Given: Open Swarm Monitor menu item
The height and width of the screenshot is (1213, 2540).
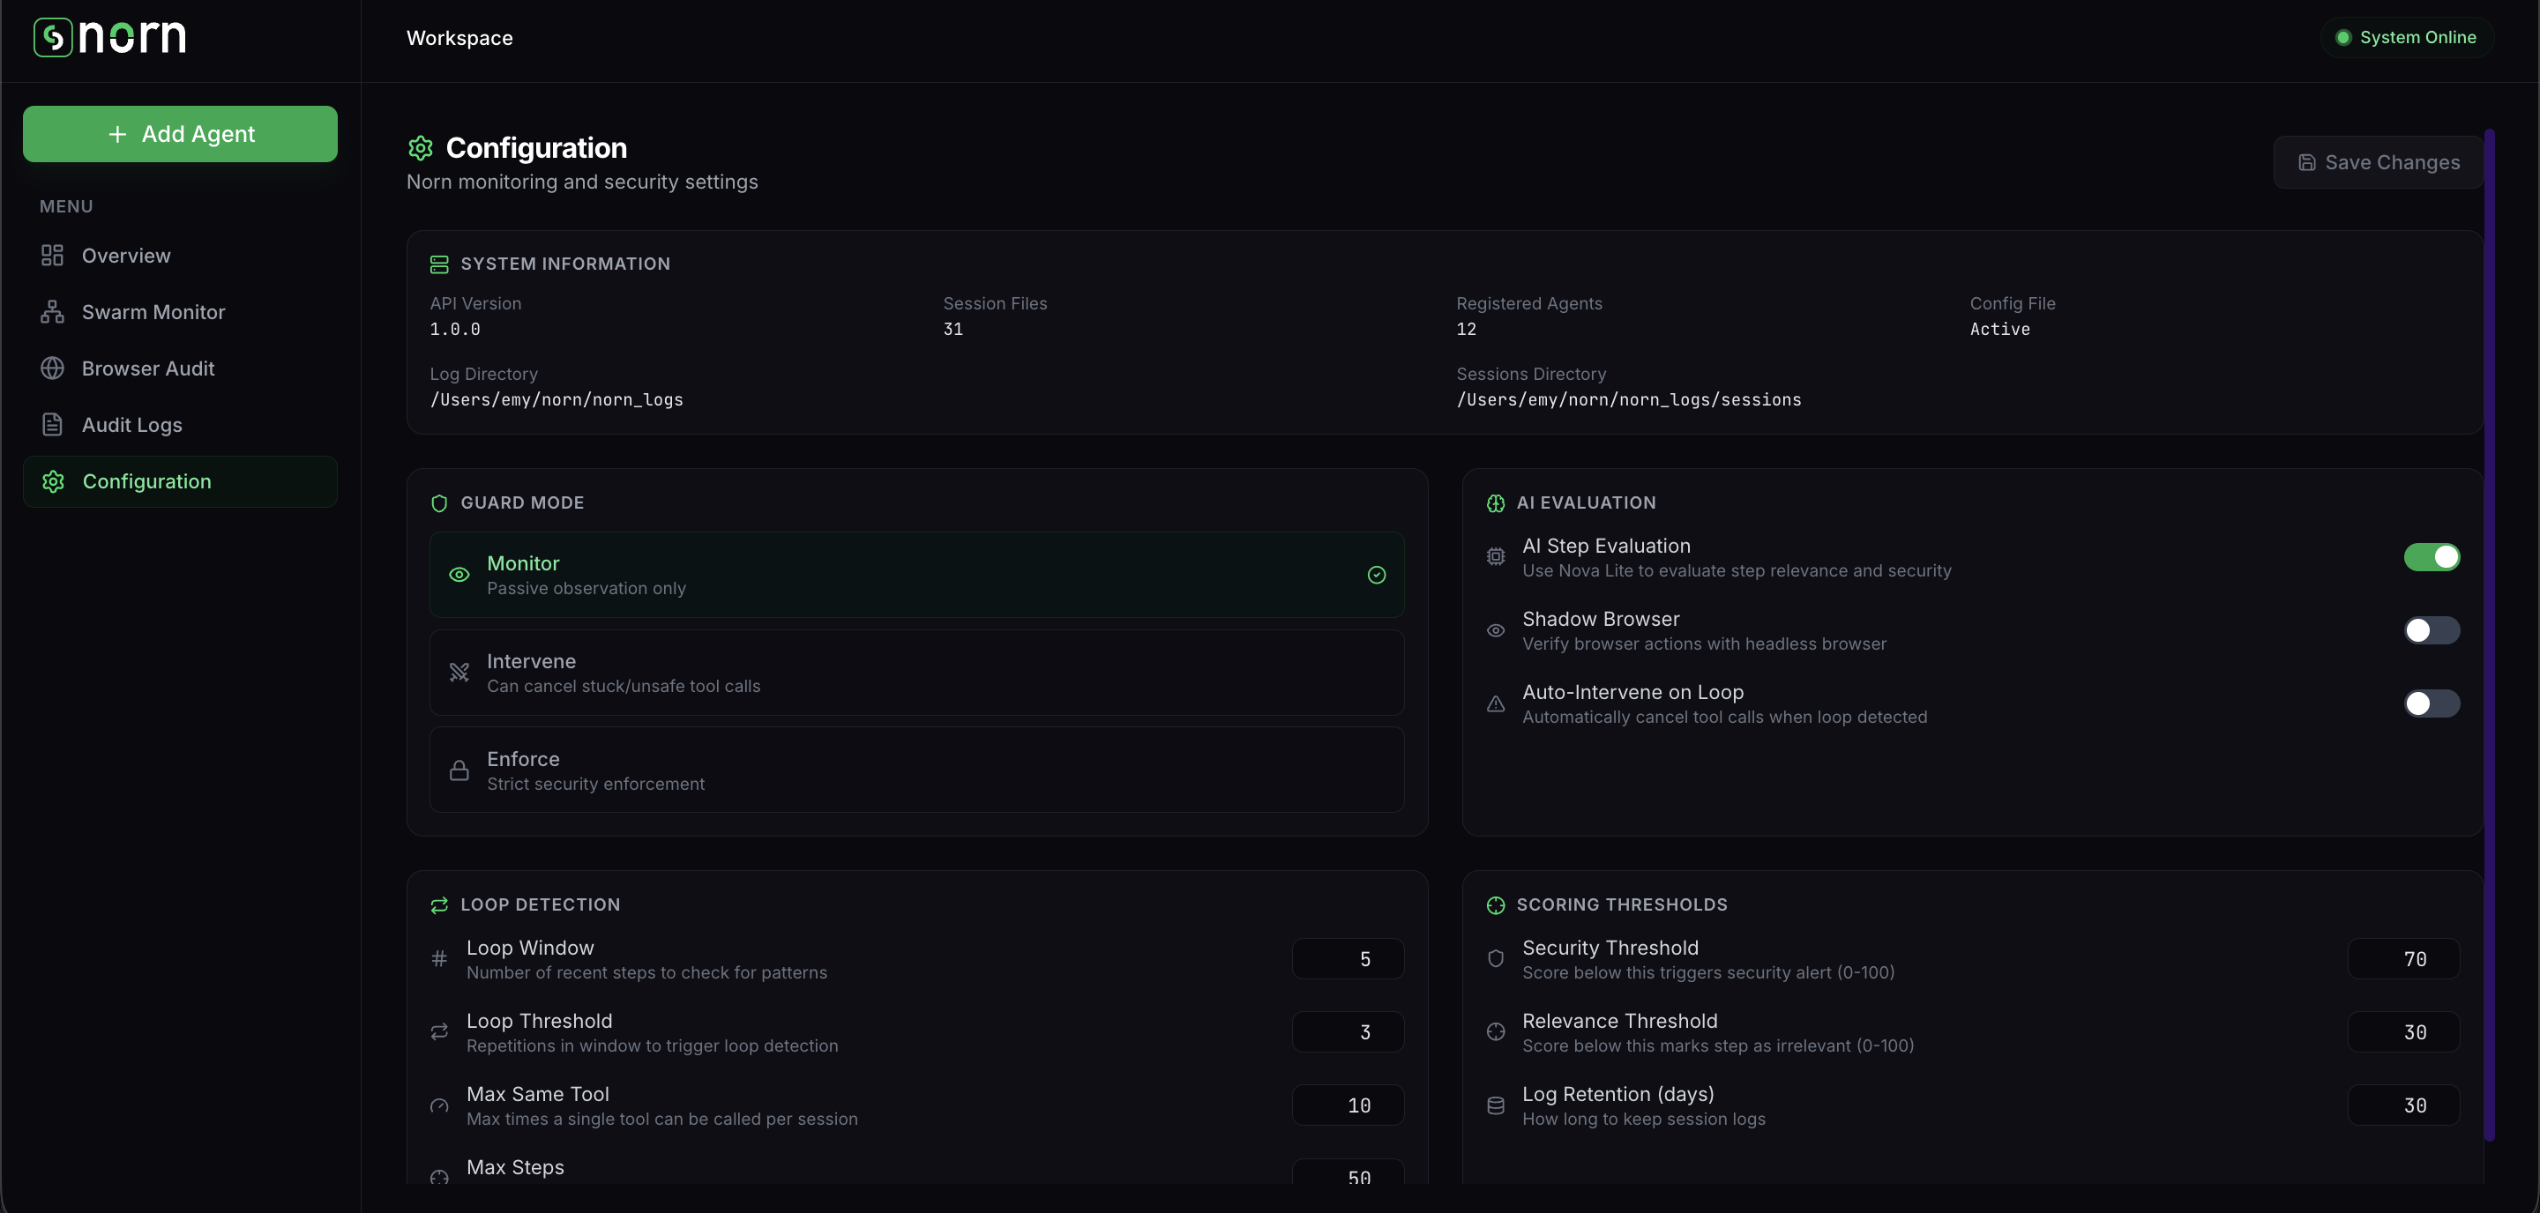Looking at the screenshot, I should pos(153,311).
